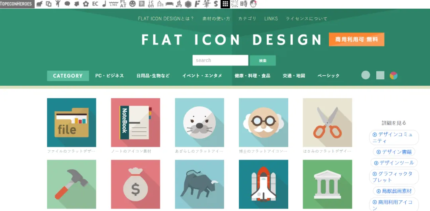Viewport: 430px width, 211px height.
Task: Select the ベーシック category
Action: point(328,76)
